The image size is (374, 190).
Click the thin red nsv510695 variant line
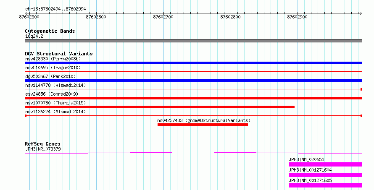click(x=193, y=71)
